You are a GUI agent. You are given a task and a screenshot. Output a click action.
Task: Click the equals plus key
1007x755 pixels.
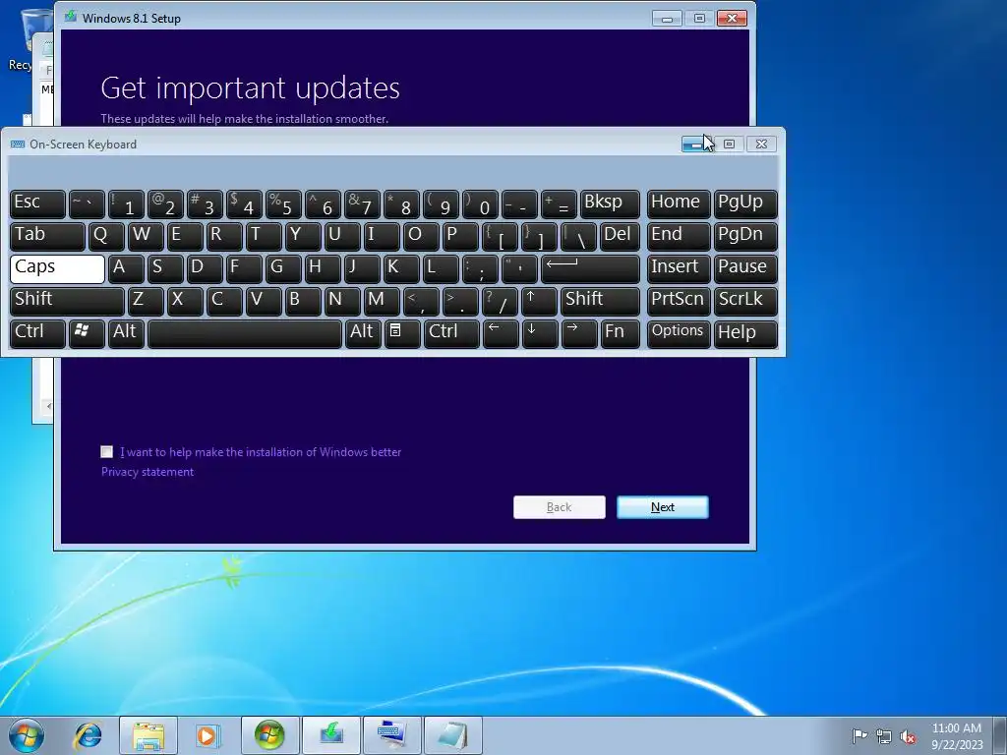click(x=559, y=203)
